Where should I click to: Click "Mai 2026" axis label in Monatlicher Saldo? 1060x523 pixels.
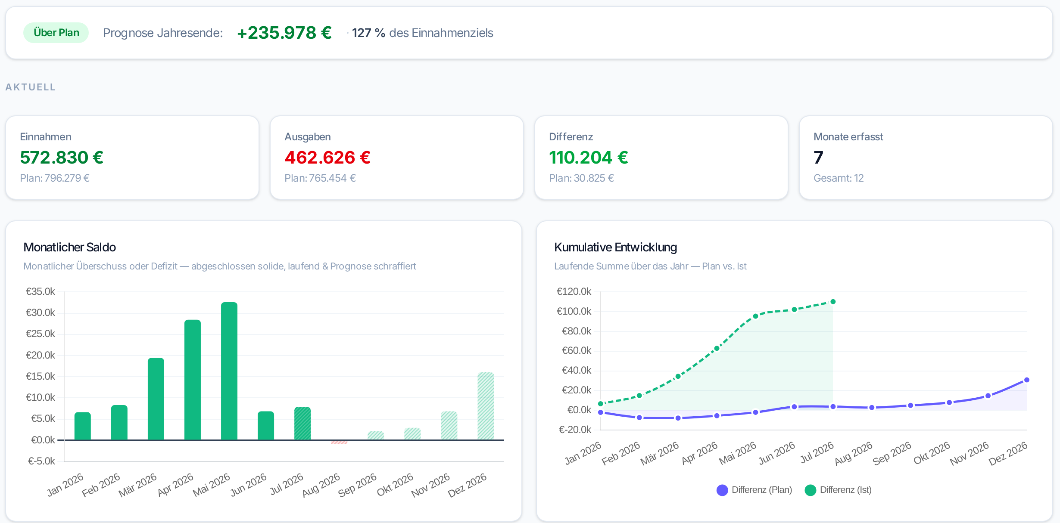coord(212,485)
